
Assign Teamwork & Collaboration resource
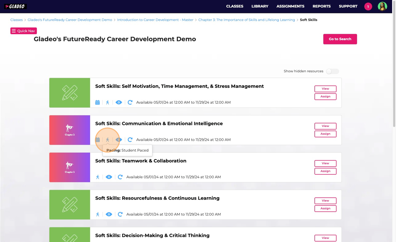pos(325,171)
